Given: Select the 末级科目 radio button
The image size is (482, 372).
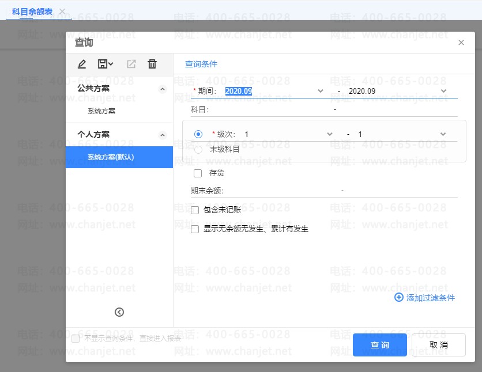Looking at the screenshot, I should point(198,150).
